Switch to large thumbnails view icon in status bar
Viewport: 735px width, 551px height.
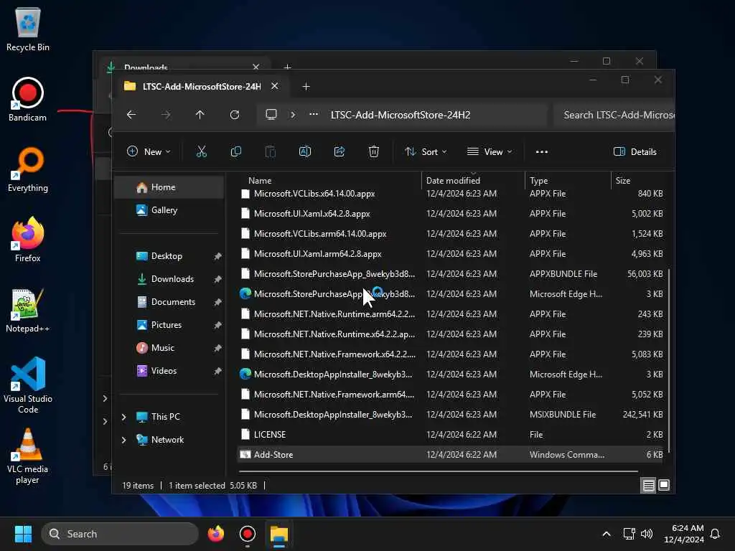tap(664, 485)
